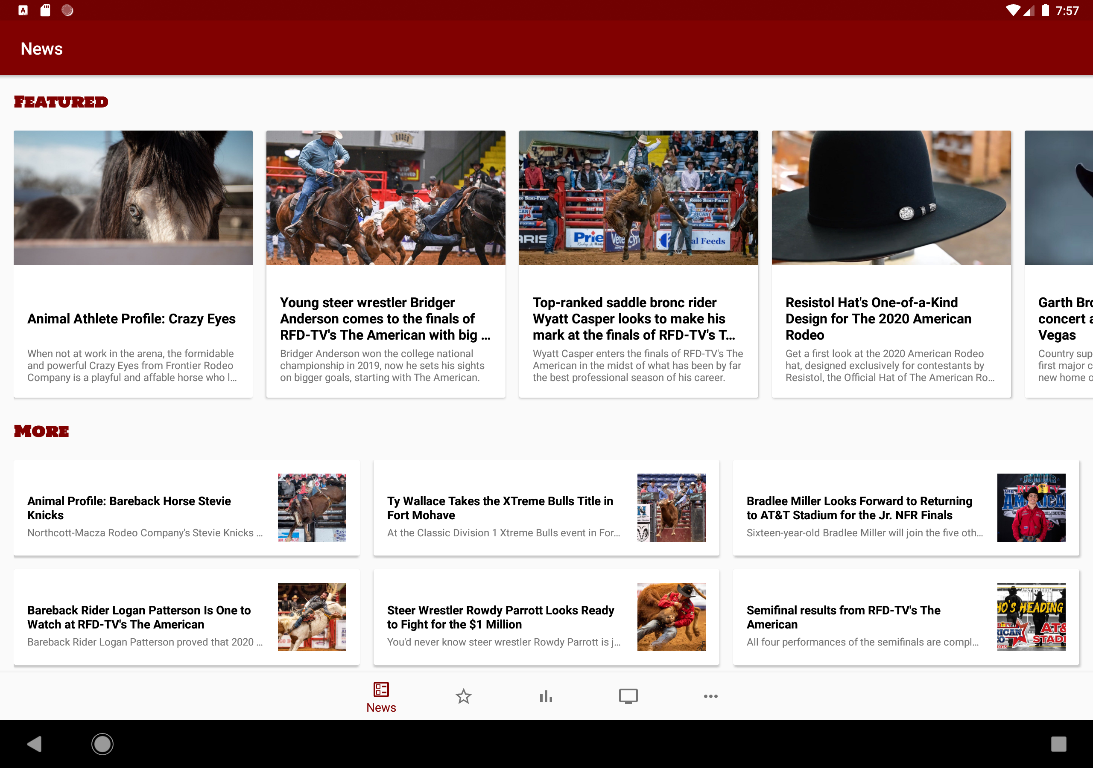Tap the SD card status bar icon
Image resolution: width=1093 pixels, height=768 pixels.
45,11
